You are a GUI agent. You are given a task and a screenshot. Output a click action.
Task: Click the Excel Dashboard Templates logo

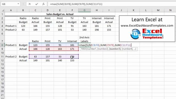[x=147, y=34]
